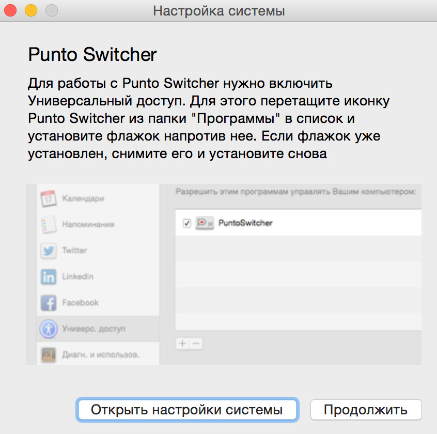This screenshot has height=434, width=437.
Task: Close the Настройка системы window
Action: [10, 10]
